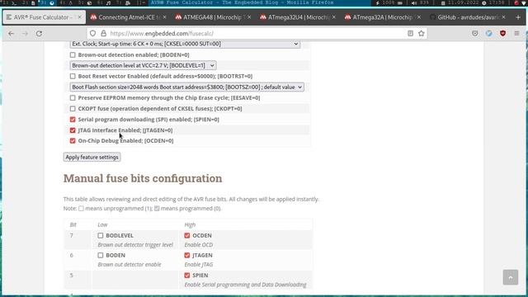This screenshot has width=528, height=297.
Task: Close the AVR Fuse Calculator tab
Action: [79, 17]
